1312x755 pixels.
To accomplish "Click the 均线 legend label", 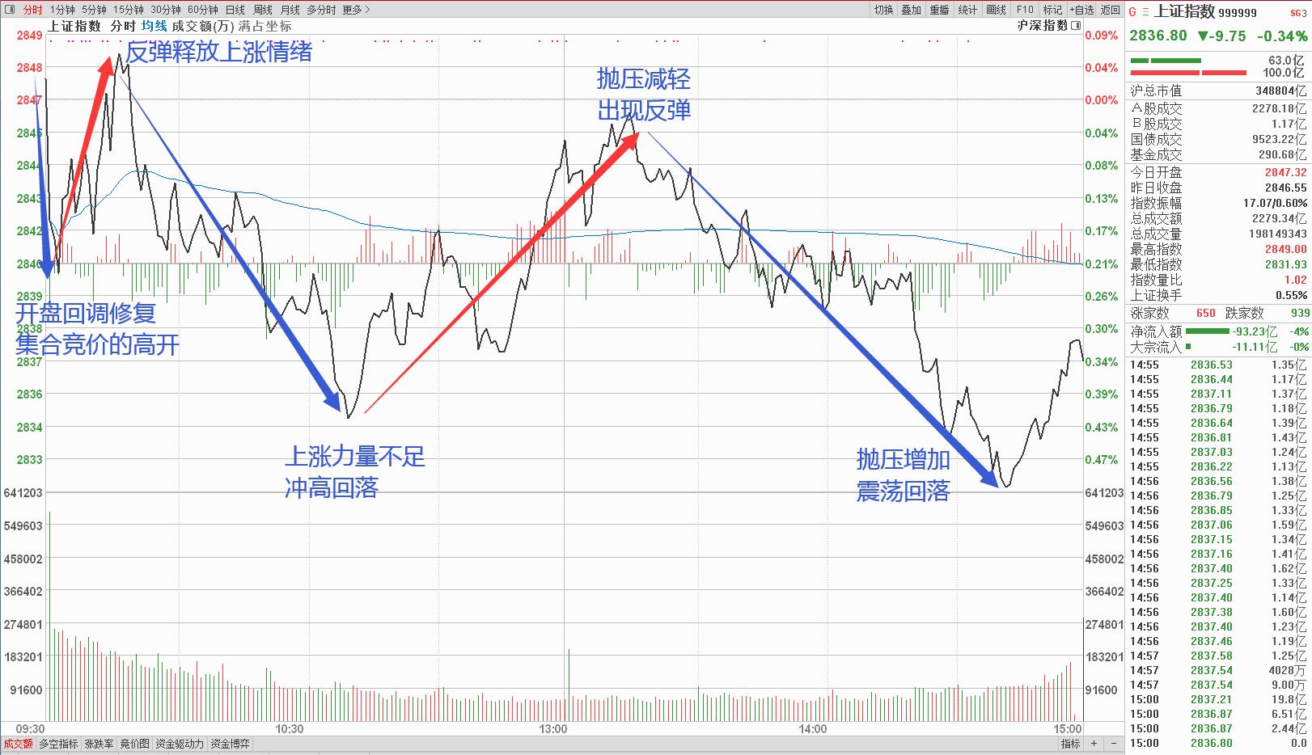I will click(154, 26).
